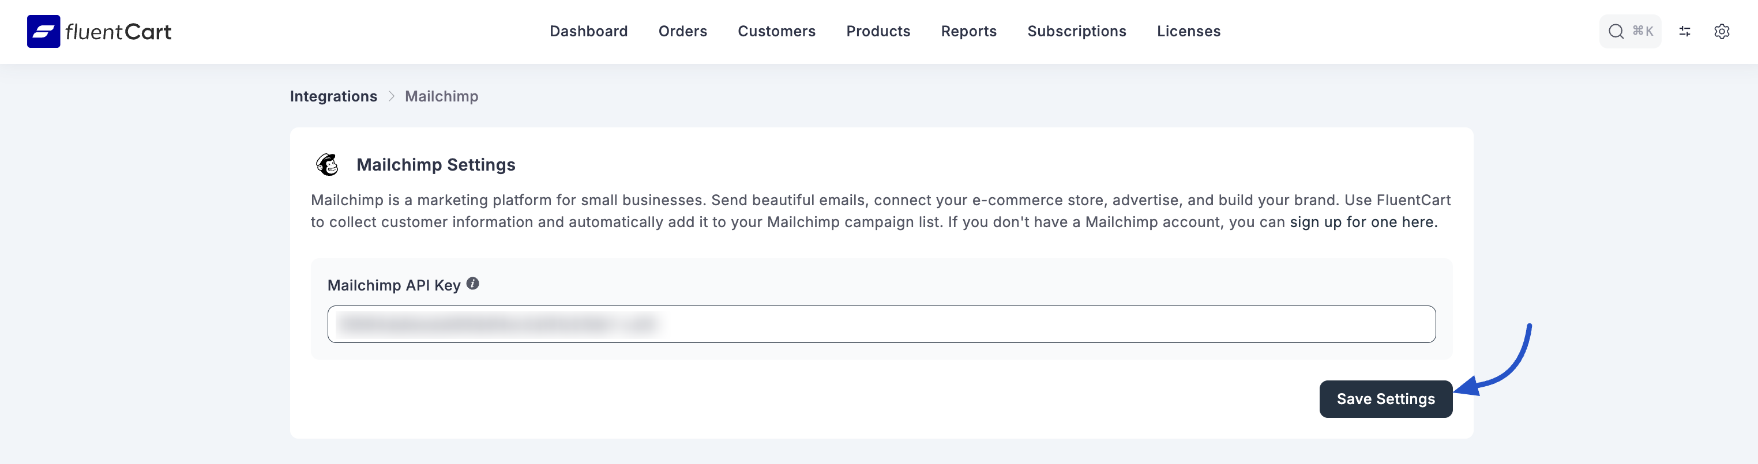Open the Licenses menu item
This screenshot has height=464, width=1758.
pyautogui.click(x=1188, y=31)
